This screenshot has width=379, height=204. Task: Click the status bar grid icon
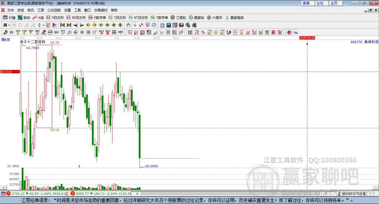[x=3, y=194]
